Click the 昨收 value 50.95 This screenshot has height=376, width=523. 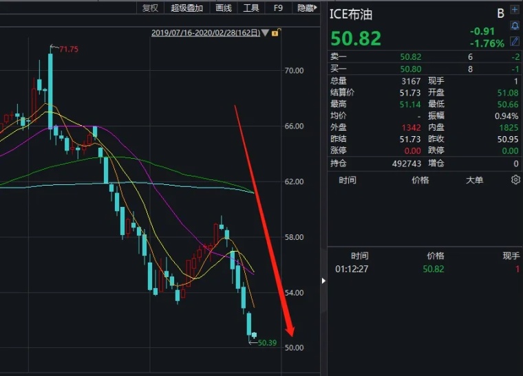pyautogui.click(x=508, y=140)
